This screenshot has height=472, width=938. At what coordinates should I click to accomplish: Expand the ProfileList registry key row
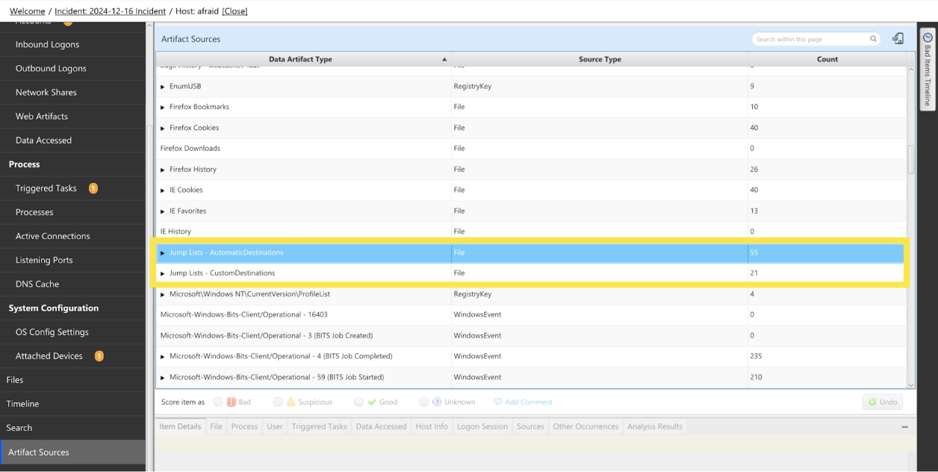tap(163, 294)
